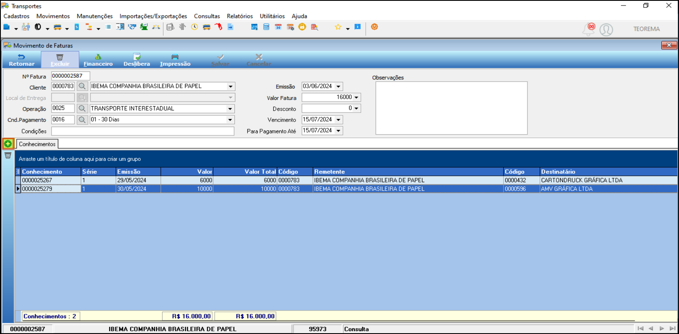Select the row with conhecimento 0000025267
This screenshot has width=679, height=334.
coord(346,180)
